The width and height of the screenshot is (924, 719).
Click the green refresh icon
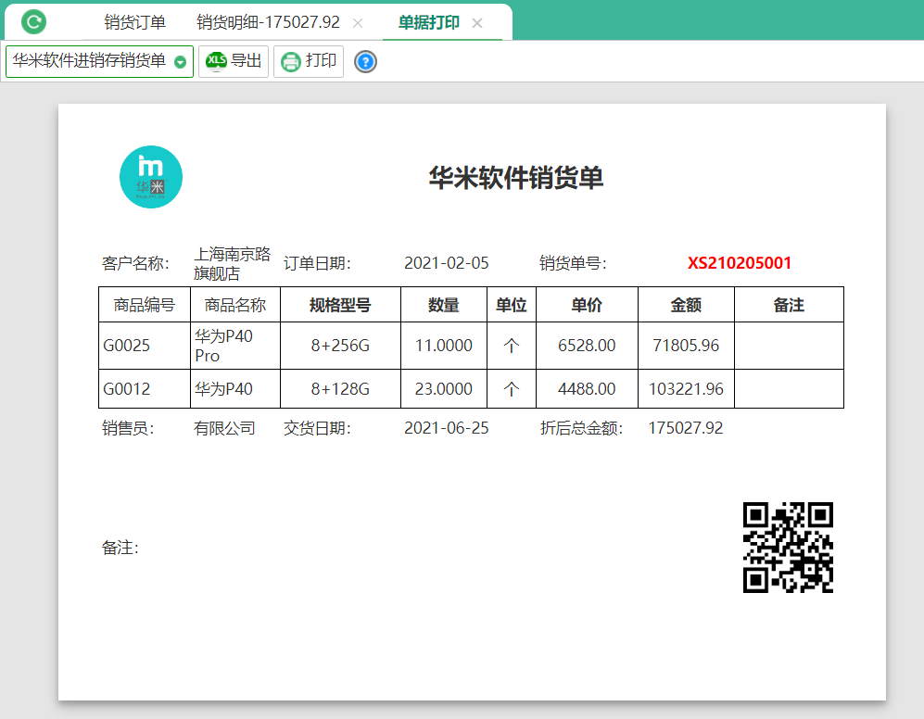pyautogui.click(x=33, y=22)
